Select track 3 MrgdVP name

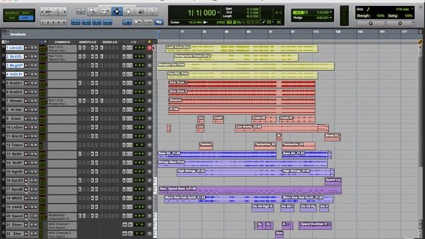pyautogui.click(x=15, y=66)
